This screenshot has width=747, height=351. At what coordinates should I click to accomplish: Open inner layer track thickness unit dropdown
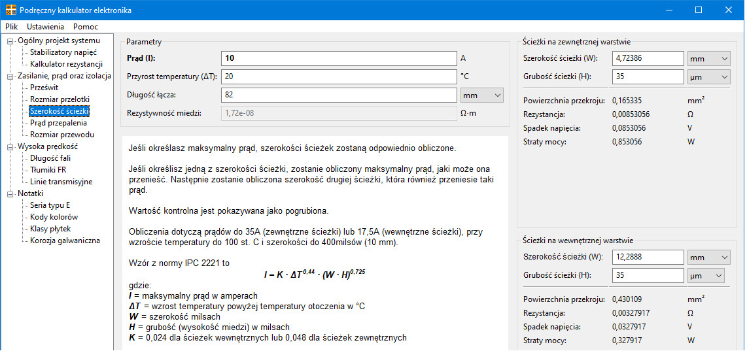click(706, 276)
